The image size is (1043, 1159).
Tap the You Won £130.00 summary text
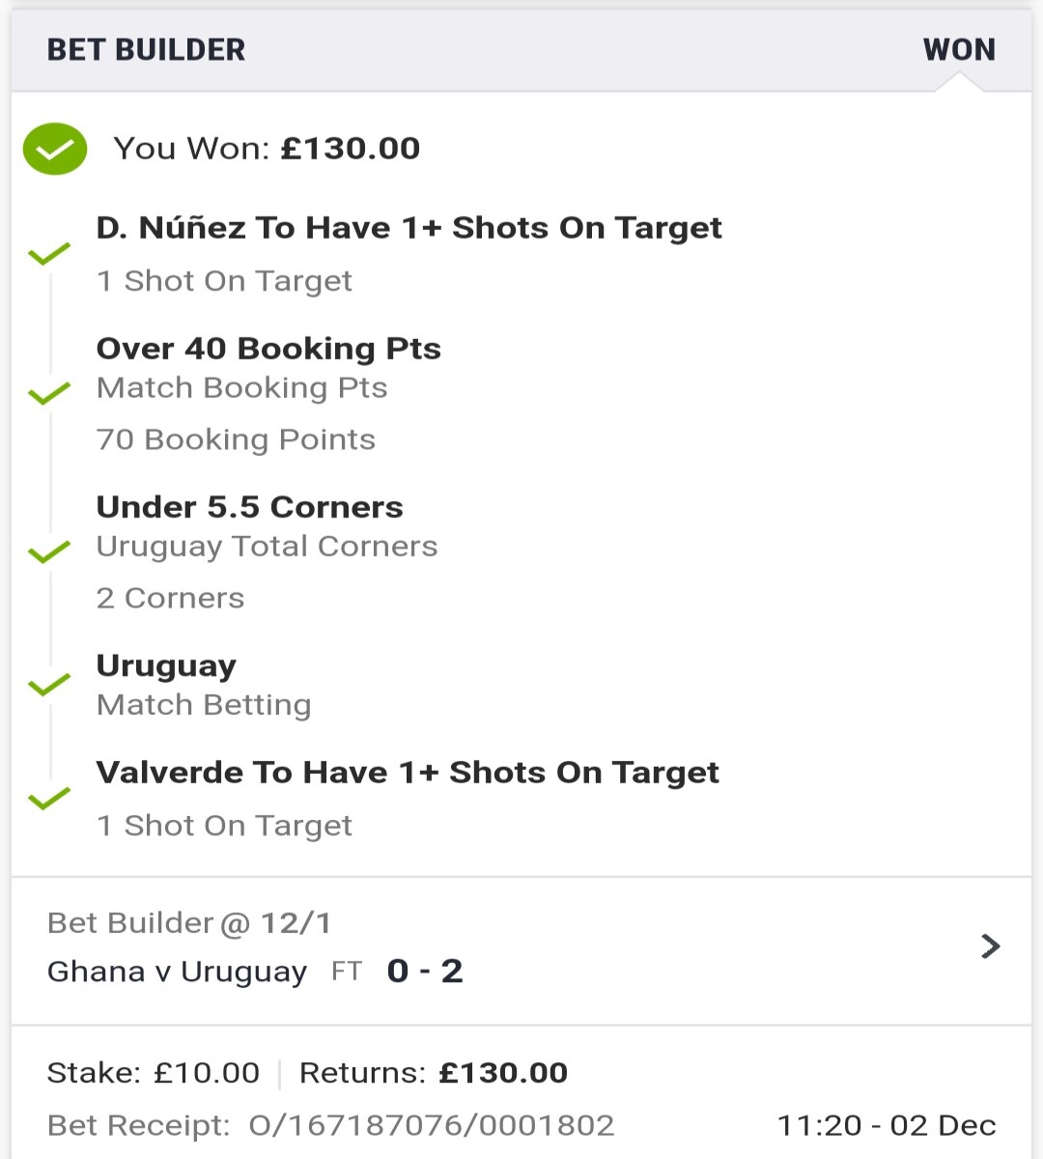(267, 149)
